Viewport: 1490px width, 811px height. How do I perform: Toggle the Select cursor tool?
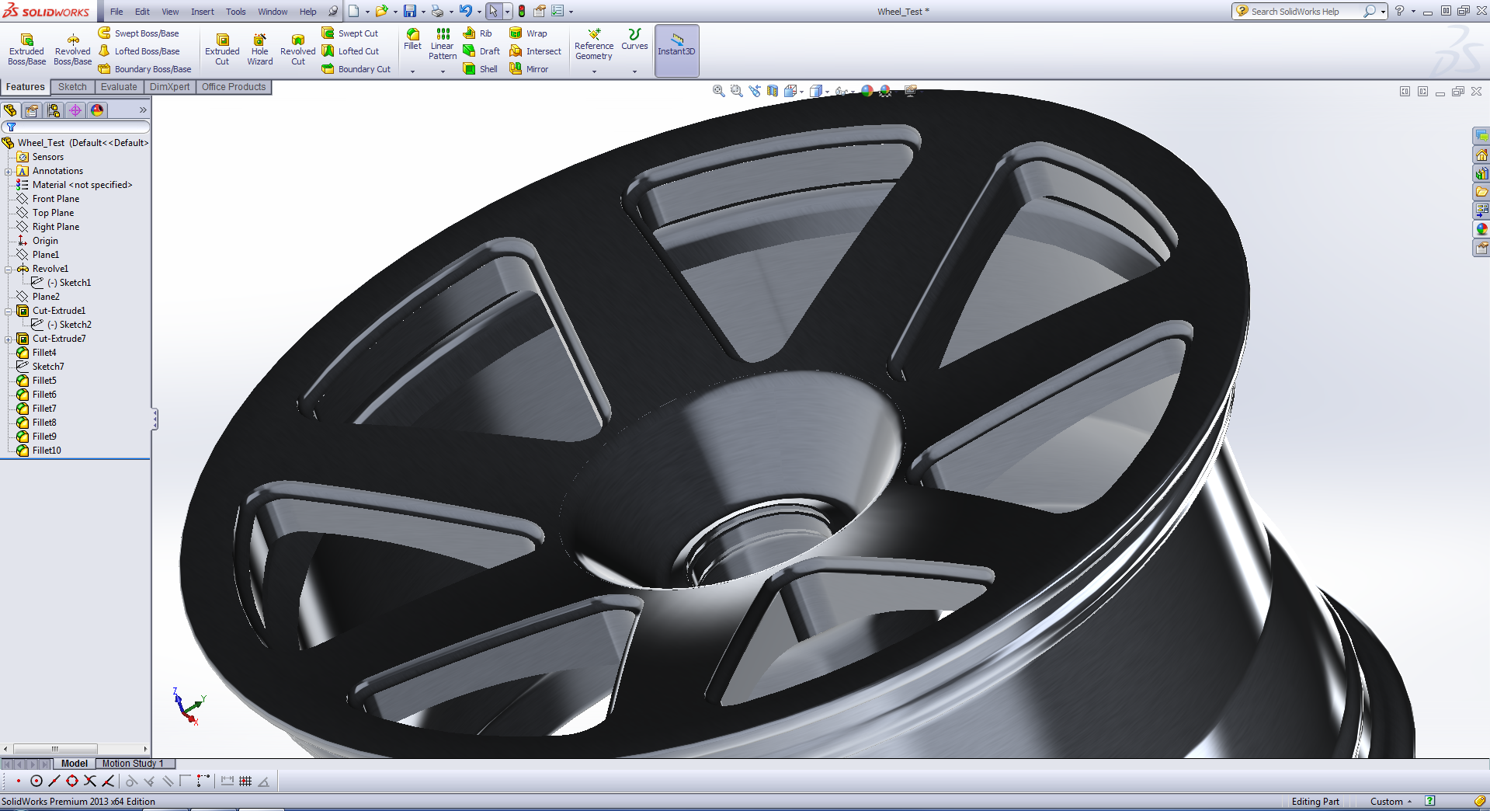[x=493, y=11]
